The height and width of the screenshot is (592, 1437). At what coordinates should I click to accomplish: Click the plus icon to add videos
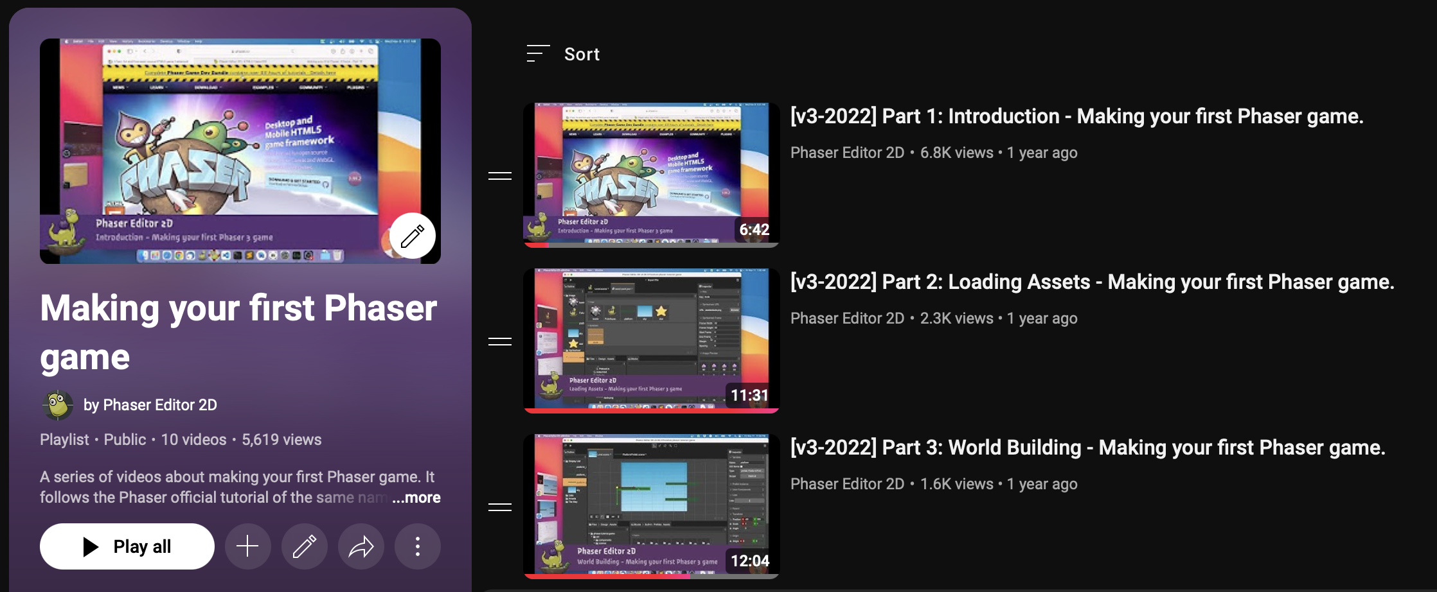pyautogui.click(x=247, y=546)
